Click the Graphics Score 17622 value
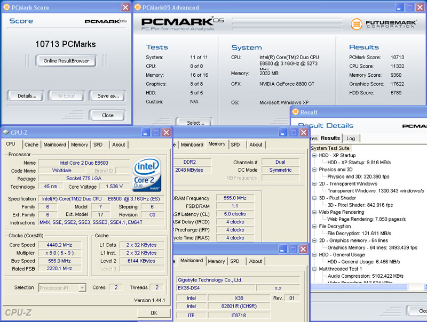427x322 pixels. (397, 84)
